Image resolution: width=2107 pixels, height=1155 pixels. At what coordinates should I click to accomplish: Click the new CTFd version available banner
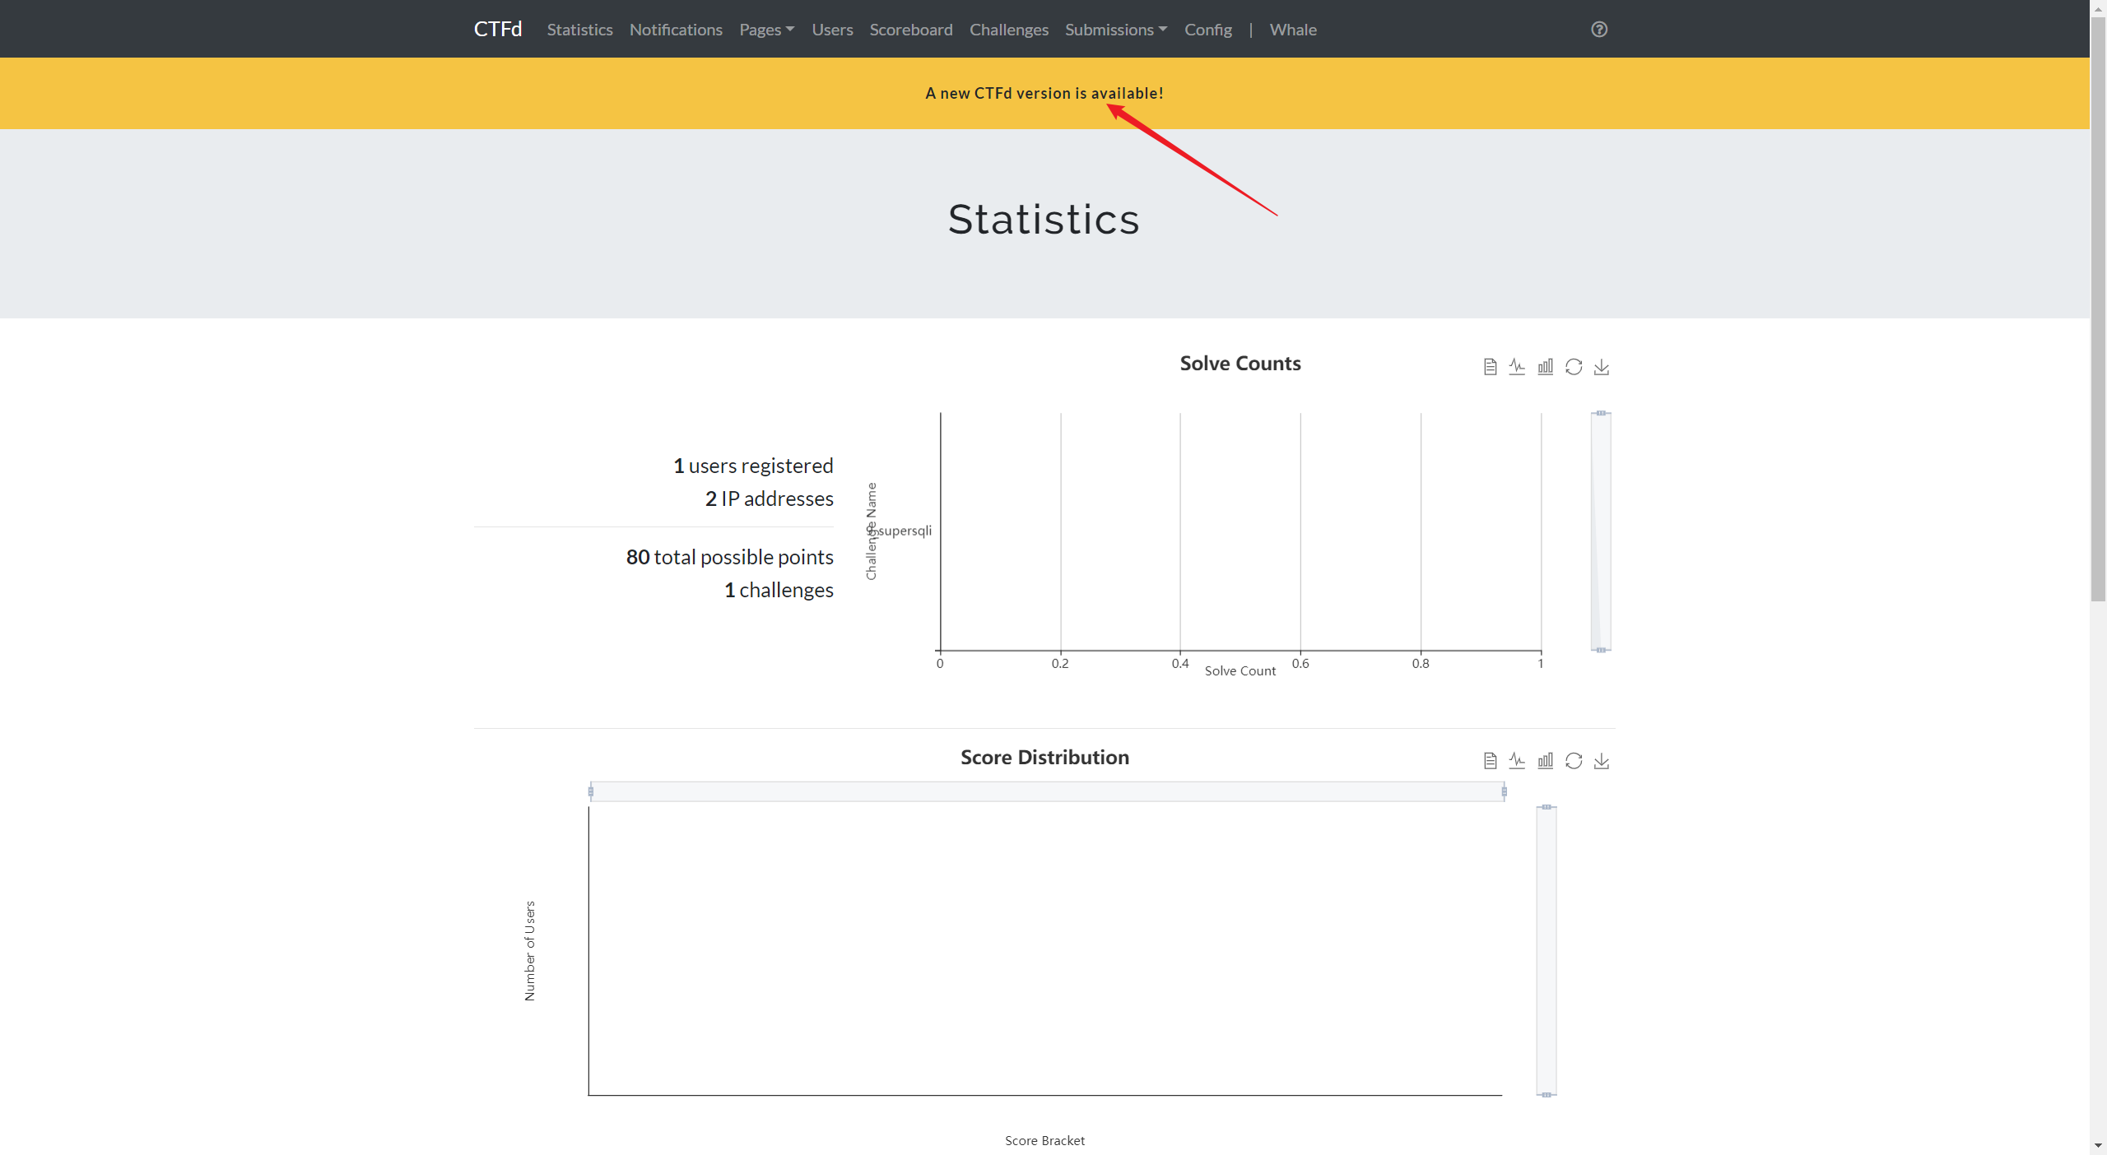pyautogui.click(x=1044, y=93)
